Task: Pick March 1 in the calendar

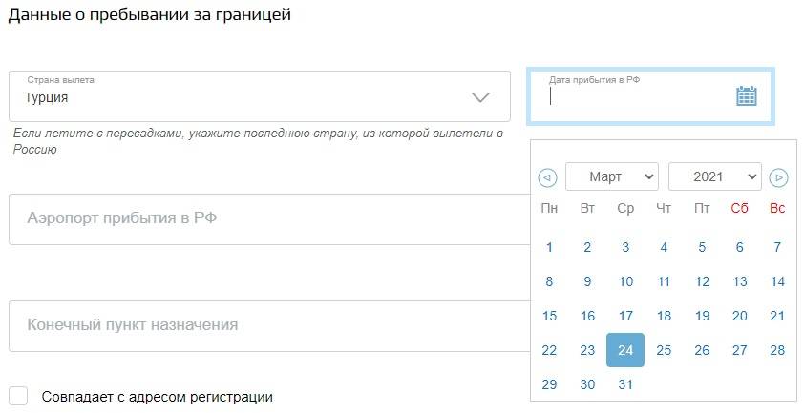Action: point(549,247)
